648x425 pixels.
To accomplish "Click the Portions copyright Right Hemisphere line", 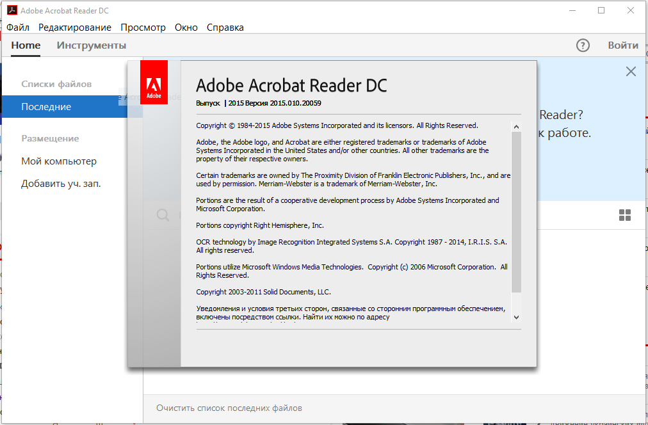I will coord(260,225).
